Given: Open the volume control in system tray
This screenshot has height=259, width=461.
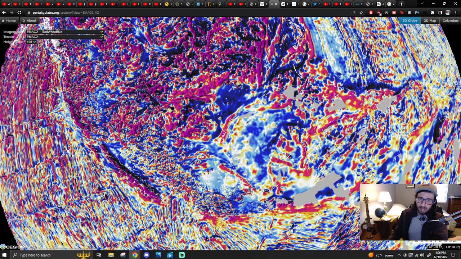Looking at the screenshot, I should tap(422, 255).
